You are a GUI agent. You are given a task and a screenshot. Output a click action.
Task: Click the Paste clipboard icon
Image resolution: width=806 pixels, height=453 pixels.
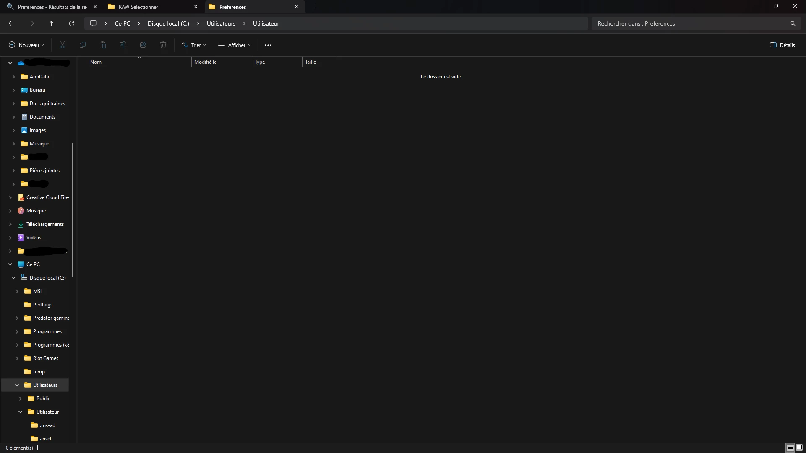click(x=103, y=45)
